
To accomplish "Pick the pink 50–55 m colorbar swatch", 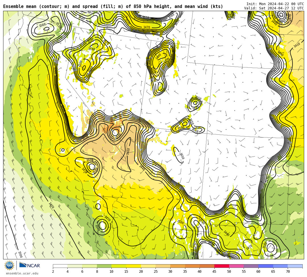I will click(x=236, y=266).
